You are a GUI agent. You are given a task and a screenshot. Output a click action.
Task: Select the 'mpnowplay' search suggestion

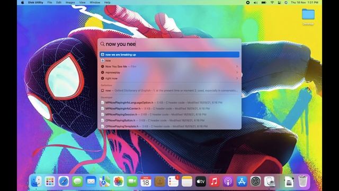pyautogui.click(x=169, y=72)
